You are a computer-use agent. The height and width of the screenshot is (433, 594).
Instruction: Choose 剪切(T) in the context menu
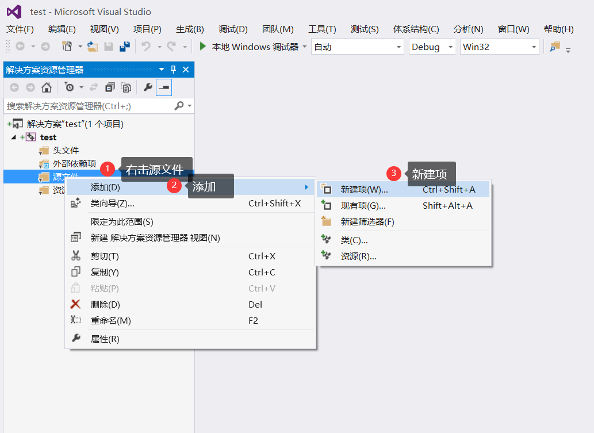(191, 256)
